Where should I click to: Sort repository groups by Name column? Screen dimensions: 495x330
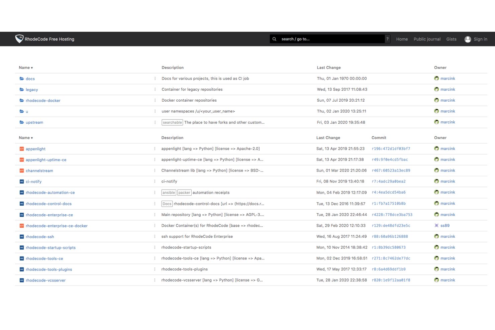click(x=26, y=68)
